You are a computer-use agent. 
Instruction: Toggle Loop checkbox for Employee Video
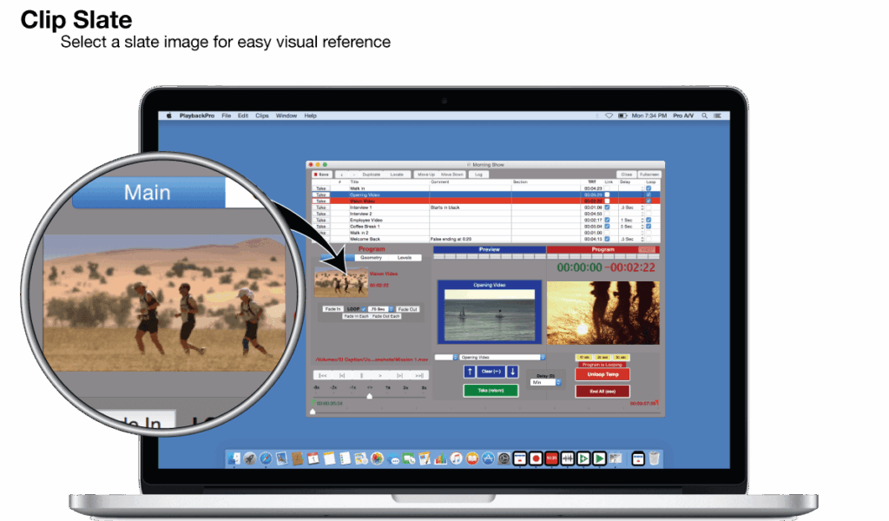click(649, 220)
